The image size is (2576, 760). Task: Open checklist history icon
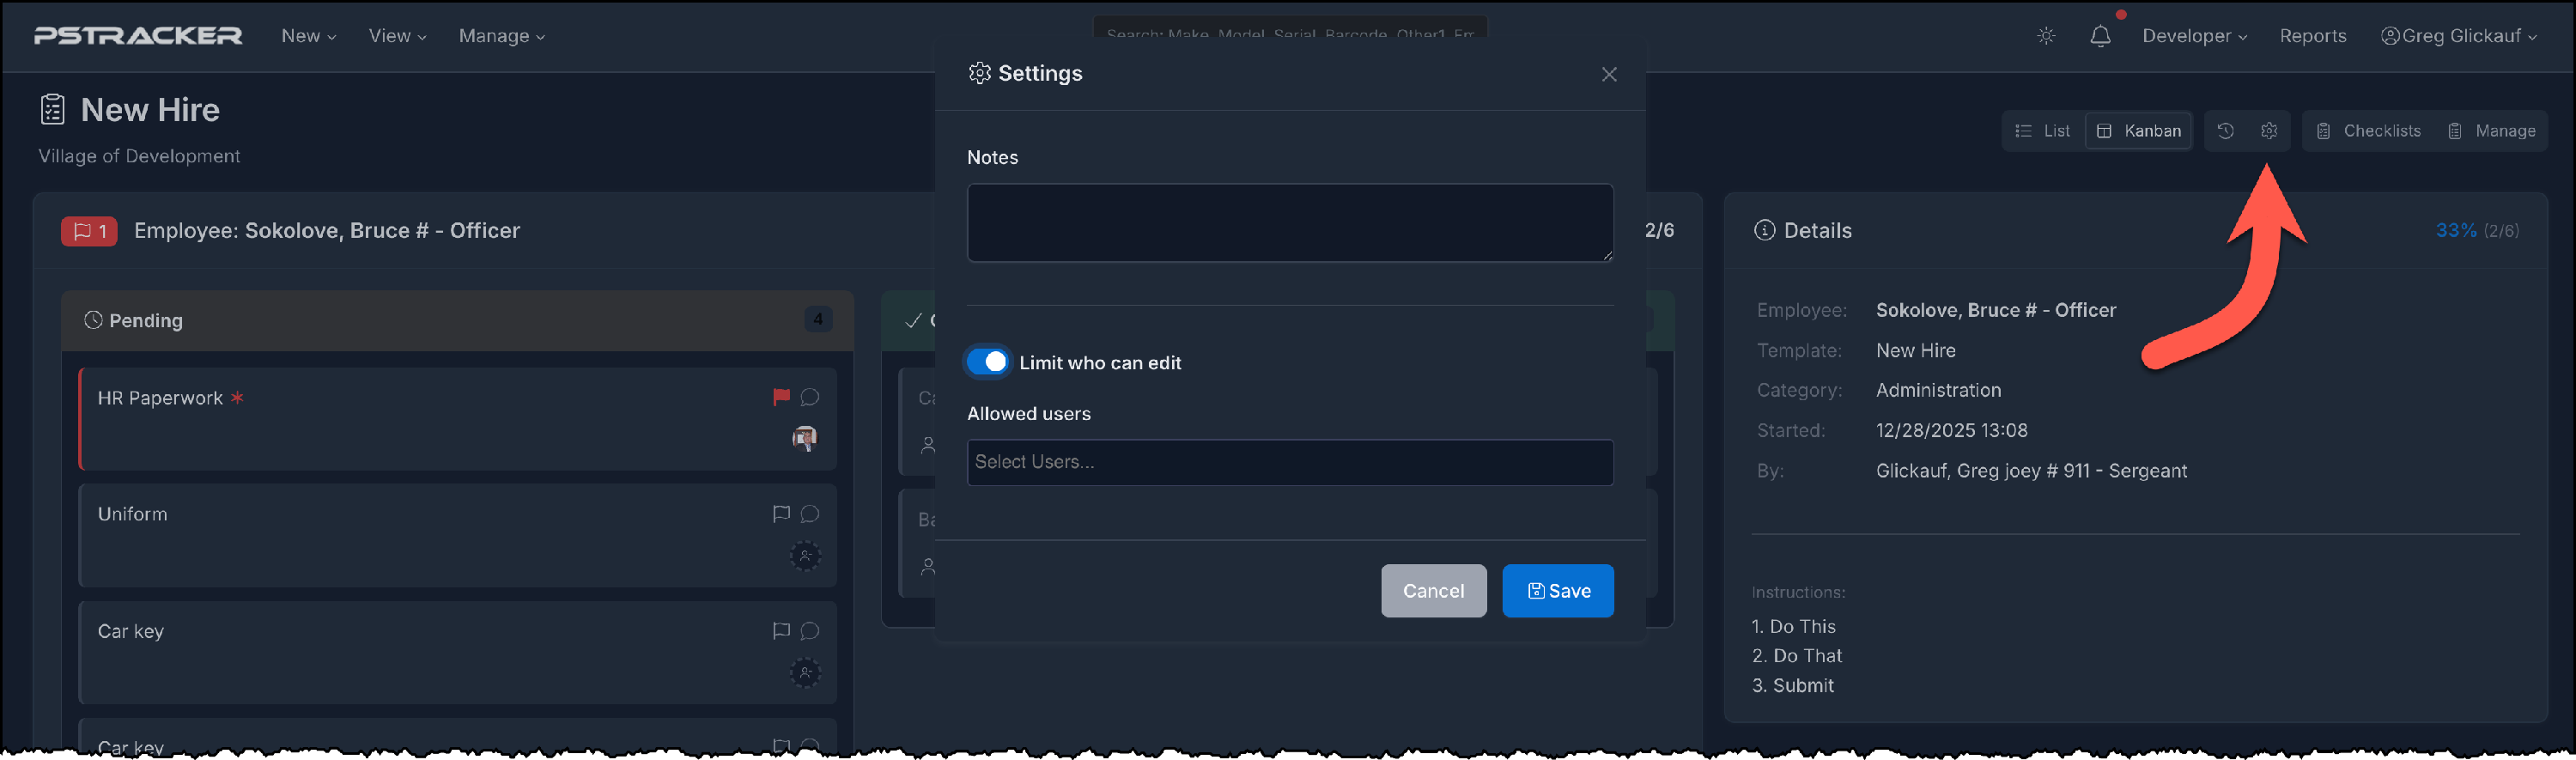[2225, 131]
